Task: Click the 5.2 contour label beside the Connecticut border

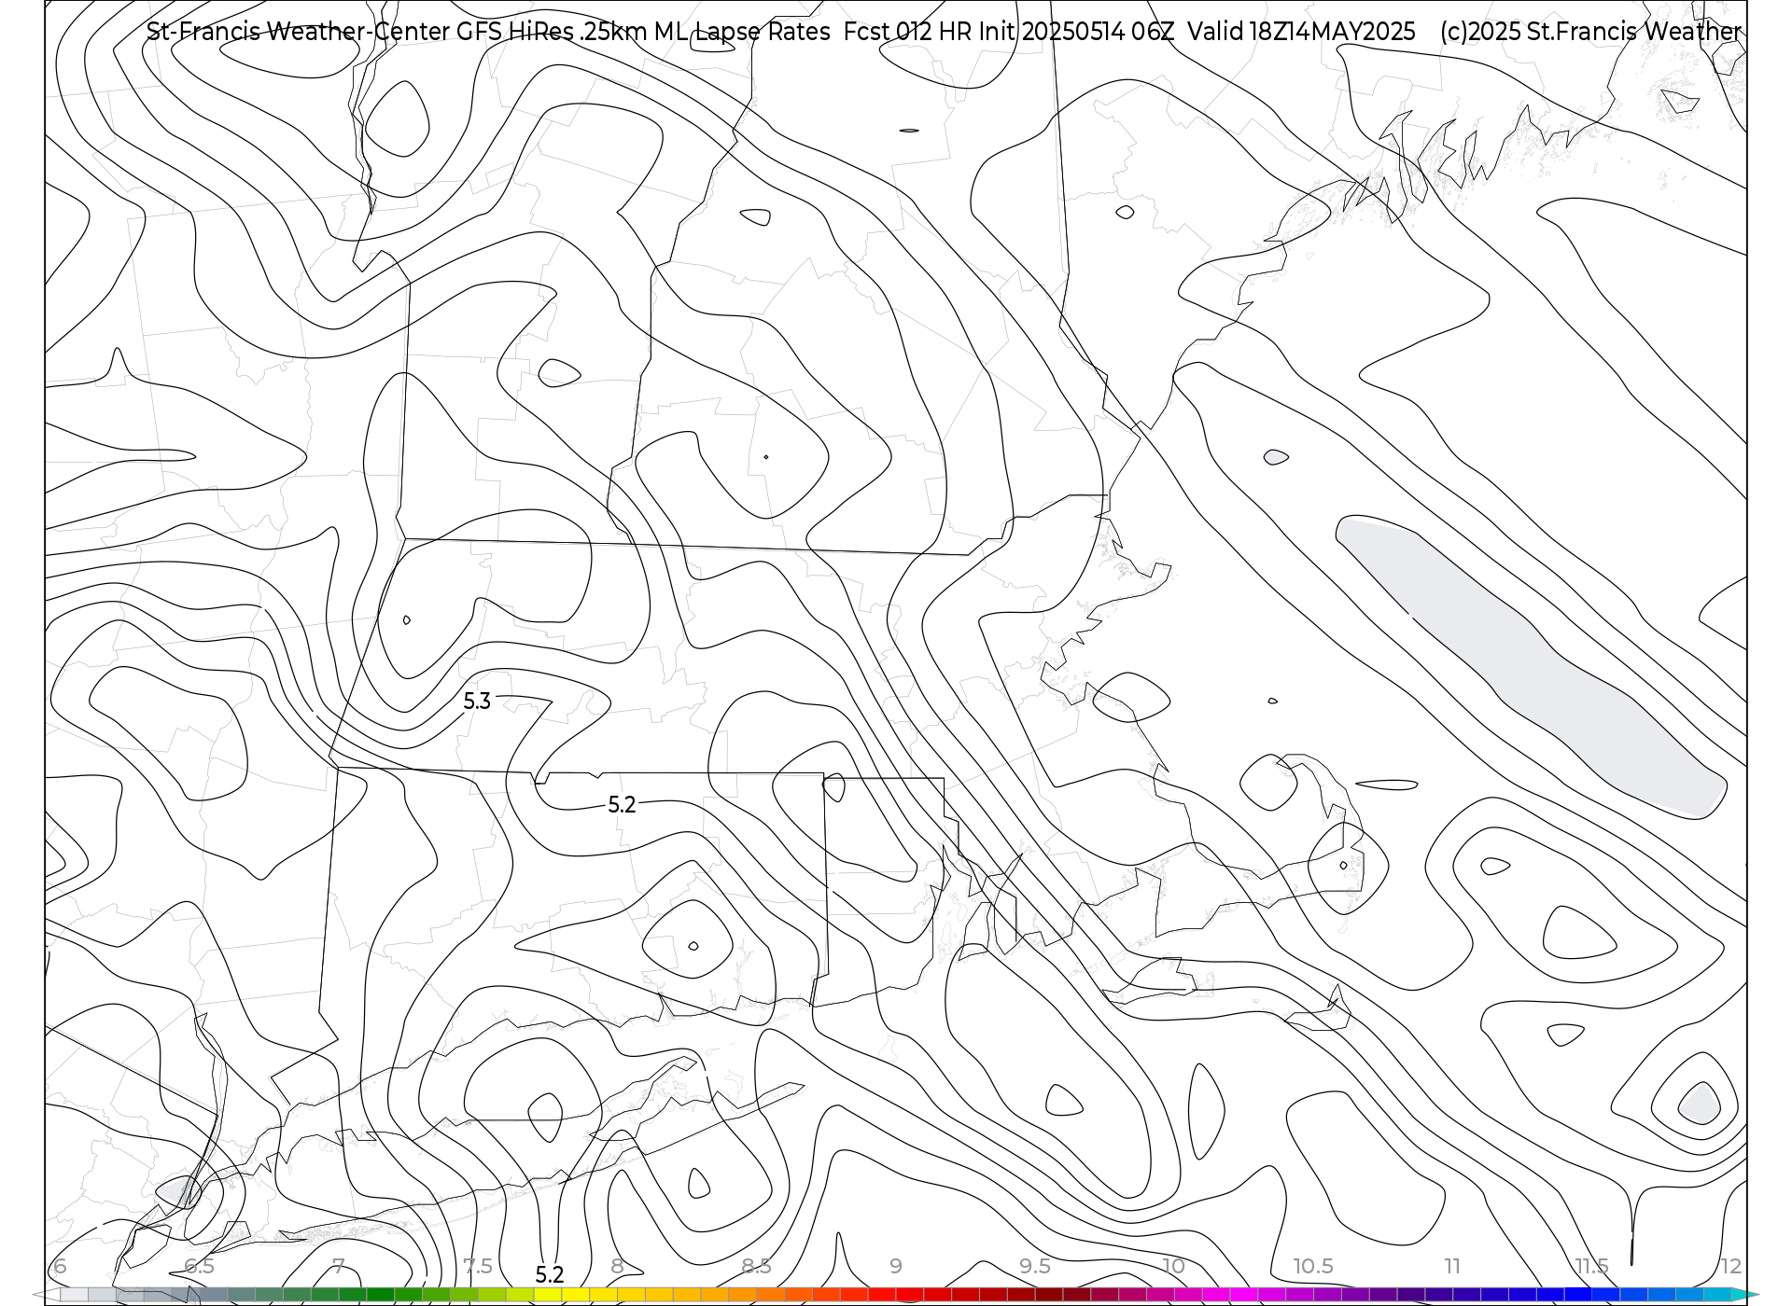Action: [622, 805]
